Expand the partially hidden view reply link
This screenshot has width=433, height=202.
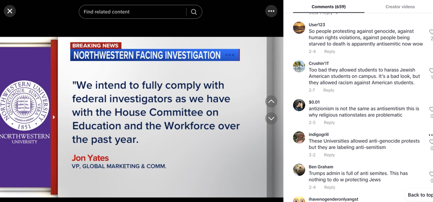point(323,14)
